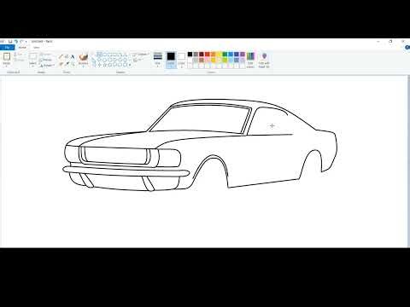Select the Color 2 background box

click(181, 60)
